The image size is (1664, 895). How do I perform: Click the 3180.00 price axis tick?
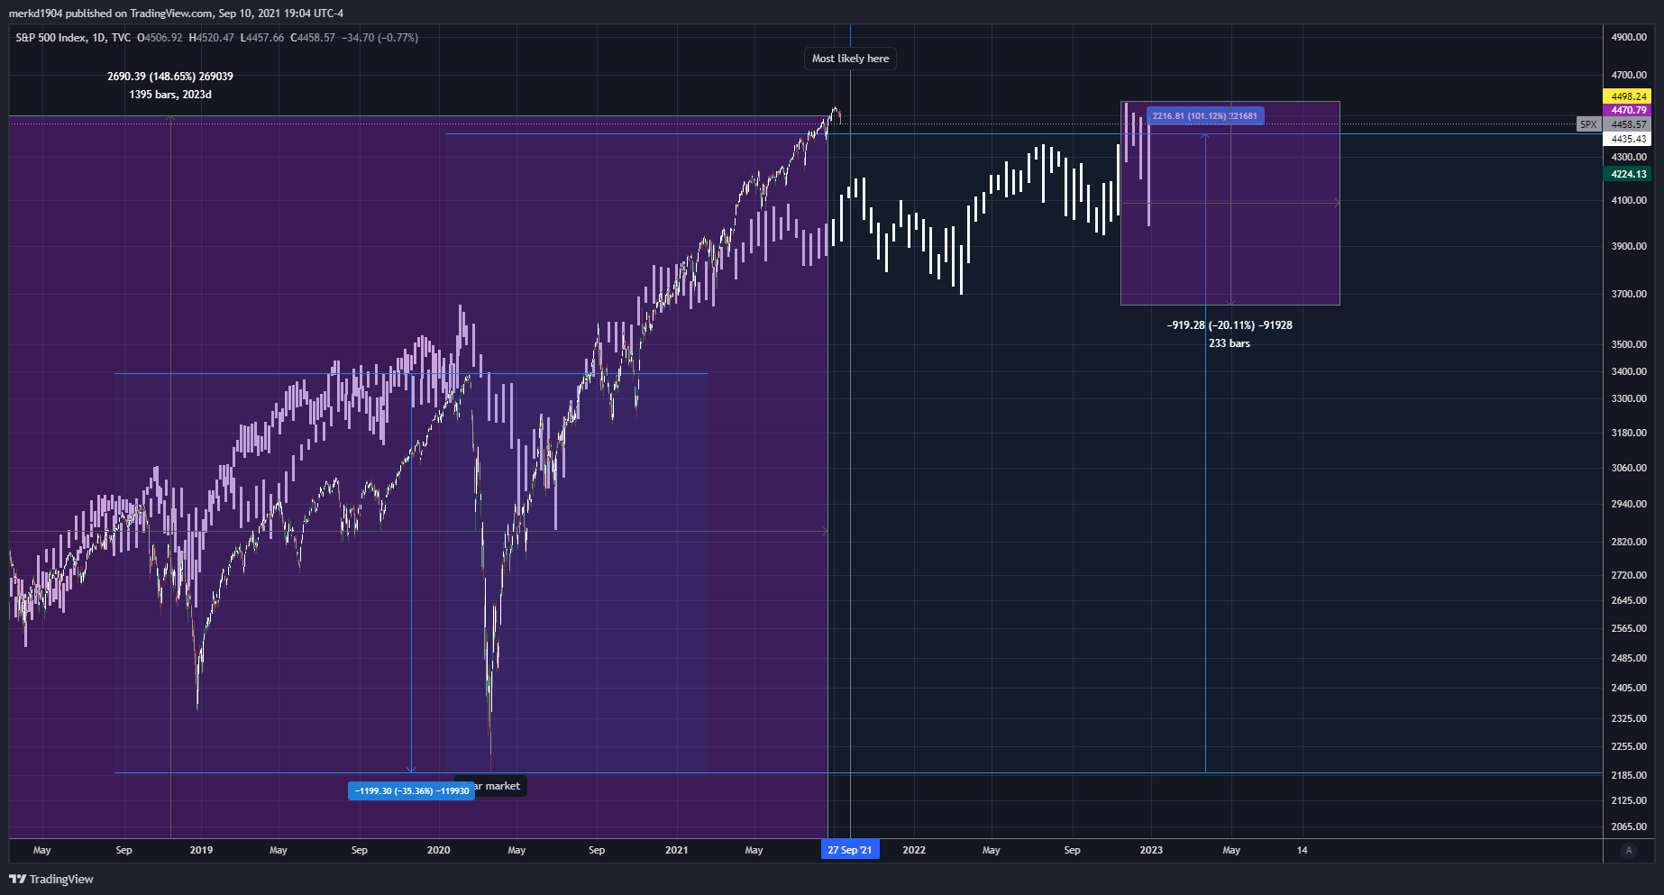pyautogui.click(x=1629, y=433)
